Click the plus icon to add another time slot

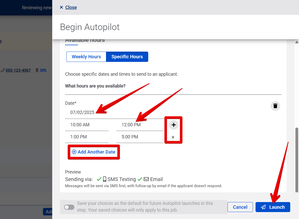click(173, 125)
